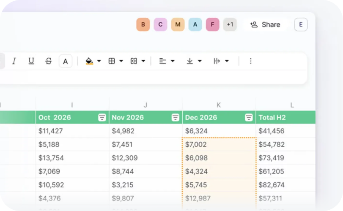
Task: Expand the vertical align dropdown arrow
Action: pyautogui.click(x=200, y=61)
